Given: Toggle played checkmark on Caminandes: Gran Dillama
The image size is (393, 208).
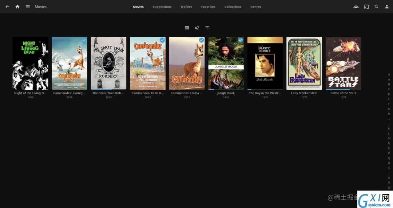Looking at the screenshot, I should pyautogui.click(x=162, y=40).
